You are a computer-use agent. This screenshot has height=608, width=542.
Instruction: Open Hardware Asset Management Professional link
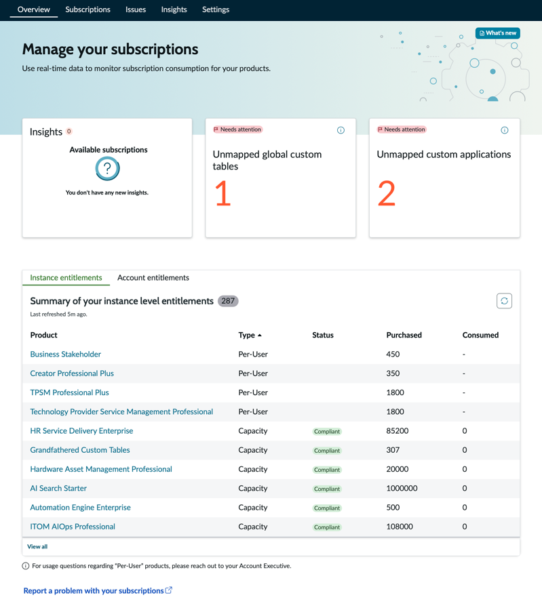tap(101, 469)
